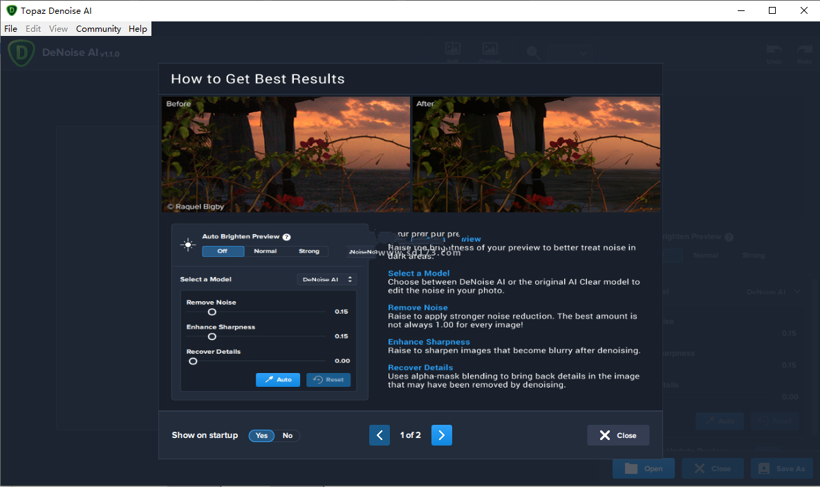Click the background Auto button
Image resolution: width=820 pixels, height=487 pixels.
click(x=720, y=421)
